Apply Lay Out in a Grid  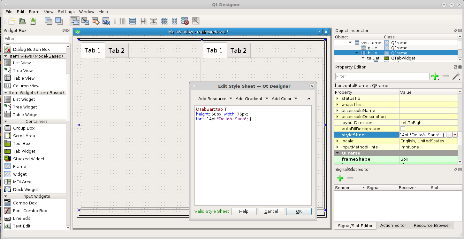point(164,21)
